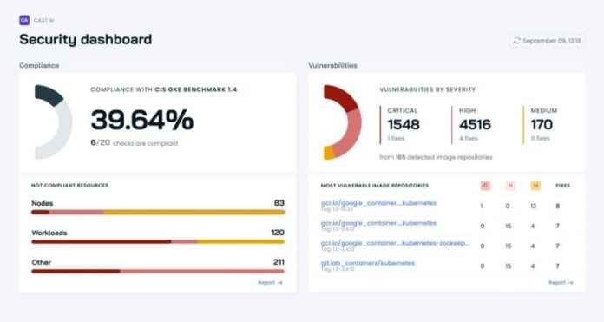Open the vulnerabilities Report link
Viewport: 604px width, 322px height.
click(561, 283)
